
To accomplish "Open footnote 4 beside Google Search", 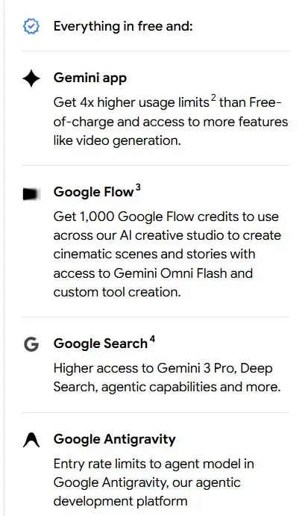I will 152,339.
